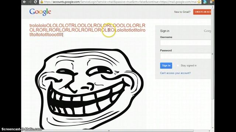
Task: Click the browser back arrow
Action: click(25, 2)
